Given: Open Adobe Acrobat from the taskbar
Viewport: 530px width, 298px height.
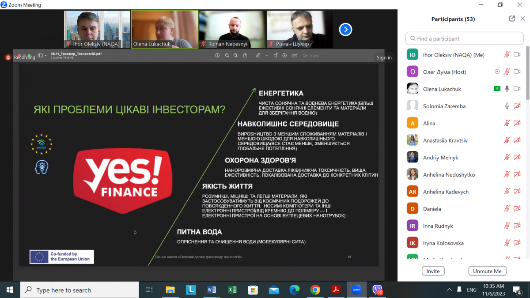Looking at the screenshot, I should tap(336, 290).
